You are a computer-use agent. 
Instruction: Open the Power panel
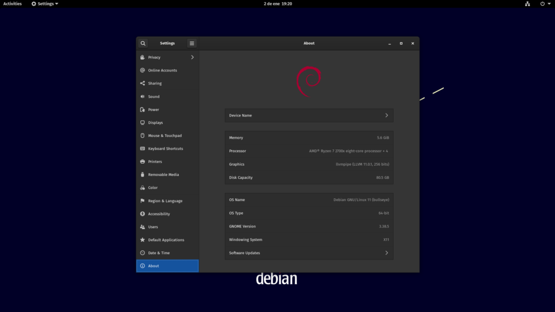(x=167, y=109)
